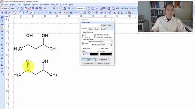Image resolution: width=195 pixels, height=109 pixels.
Task: Select the Draw Normal bond tool
Action: 19,13
